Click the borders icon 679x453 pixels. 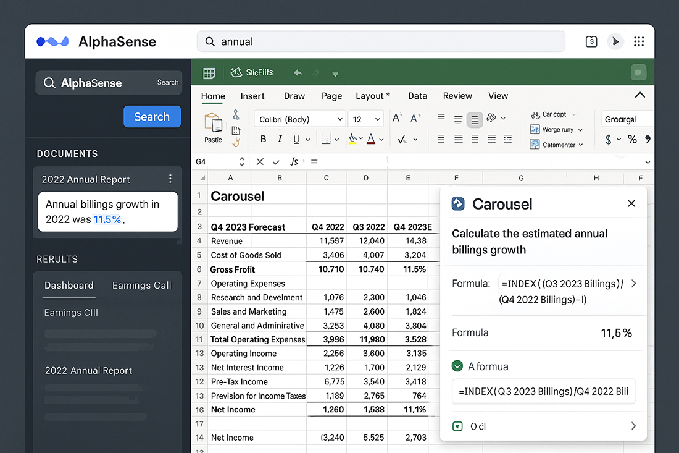click(x=326, y=138)
